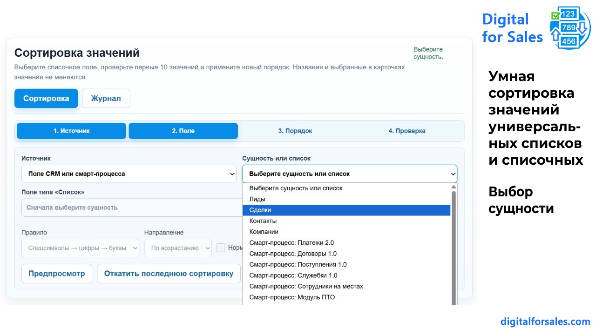The height and width of the screenshot is (335, 596).
Task: Select Смарт-процесс: Договоры 1.0
Action: [x=346, y=254]
